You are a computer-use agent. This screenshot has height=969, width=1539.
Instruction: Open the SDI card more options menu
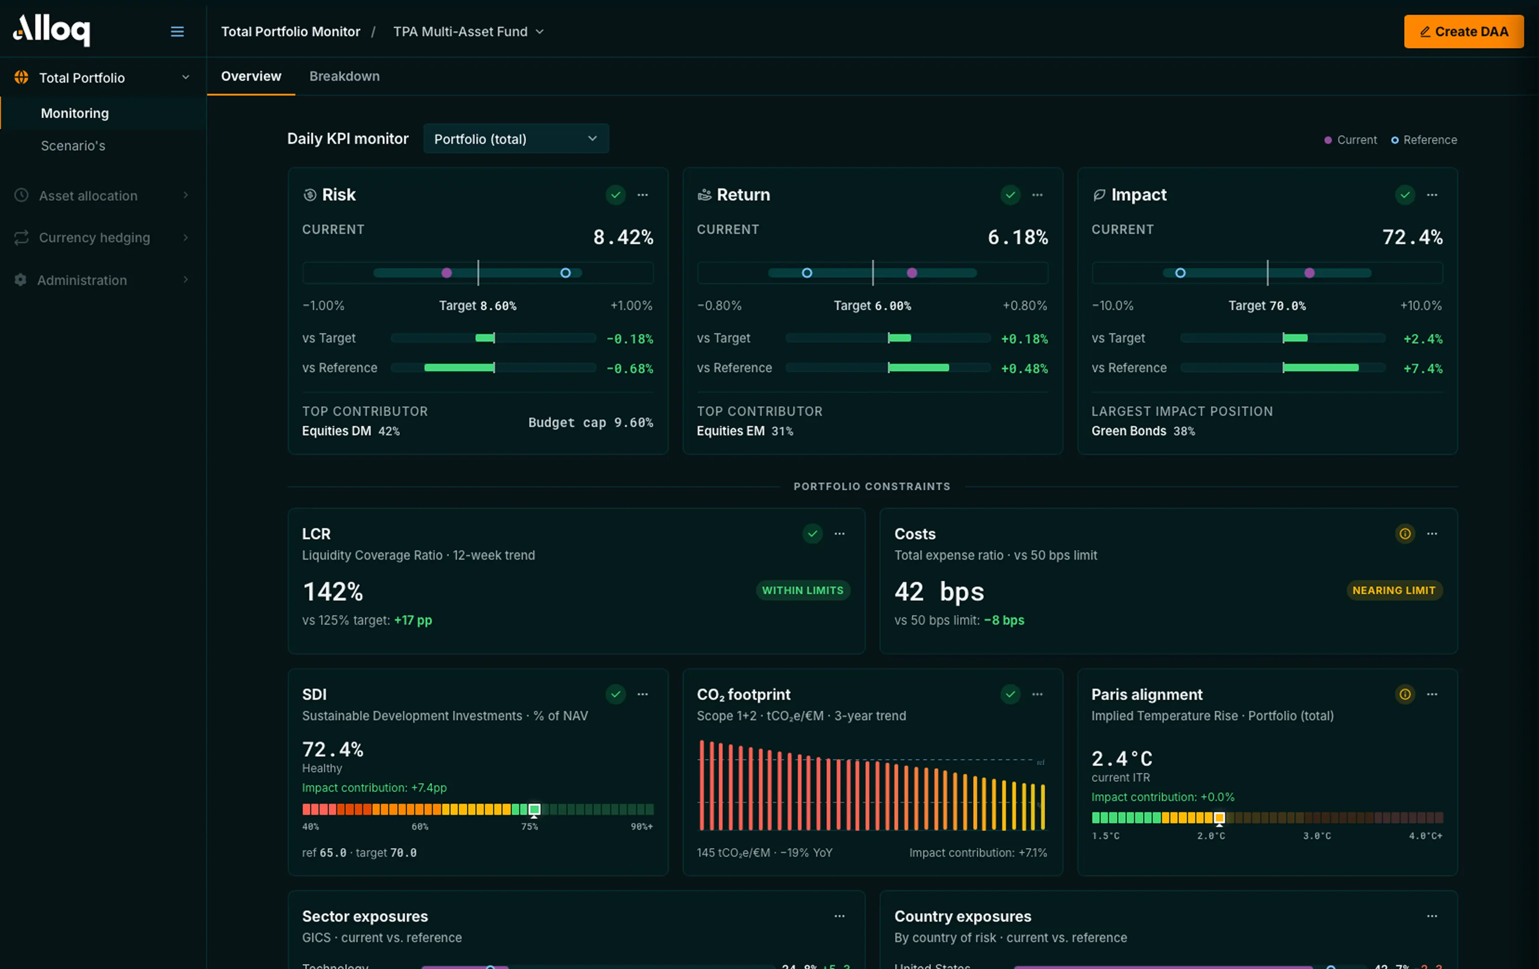642,694
